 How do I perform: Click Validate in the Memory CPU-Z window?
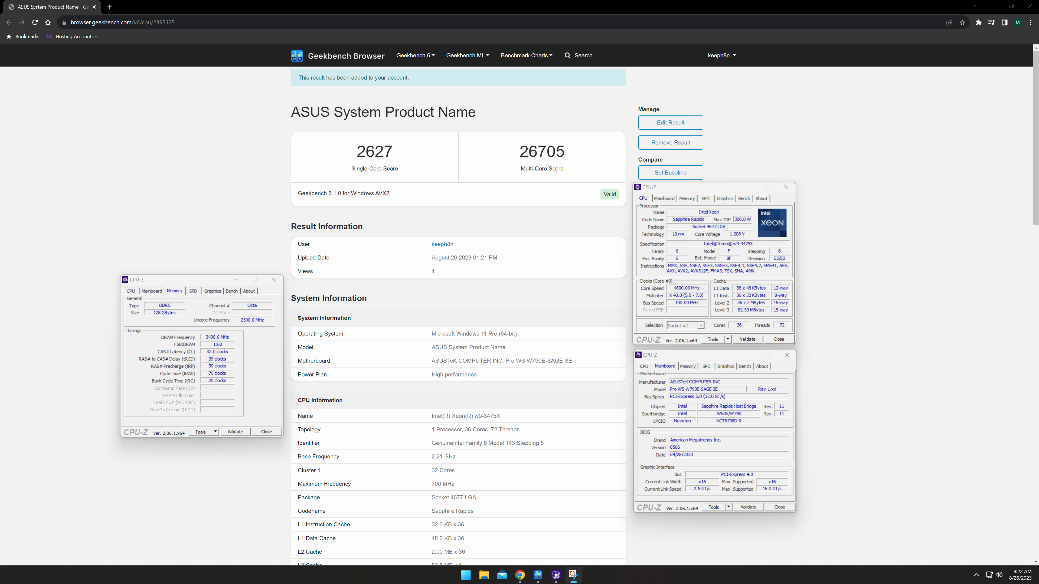pos(235,432)
